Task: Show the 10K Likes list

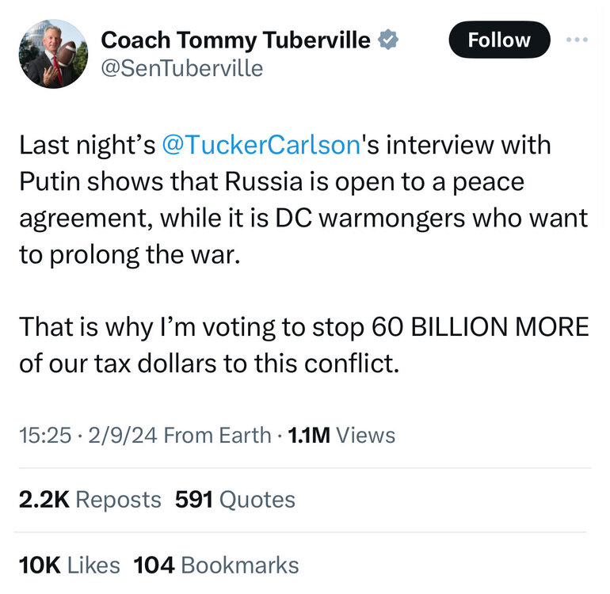Action: [69, 565]
